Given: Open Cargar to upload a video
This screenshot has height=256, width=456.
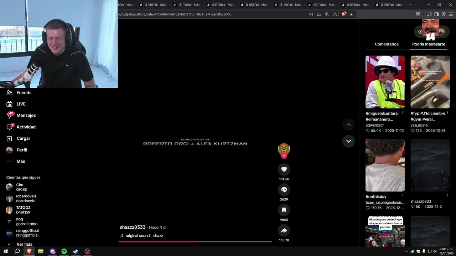Looking at the screenshot, I should coord(18,138).
